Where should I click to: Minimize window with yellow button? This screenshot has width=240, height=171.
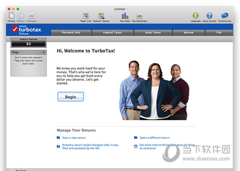(x=14, y=9)
